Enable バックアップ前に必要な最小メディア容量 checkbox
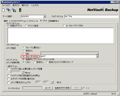 [9, 69]
